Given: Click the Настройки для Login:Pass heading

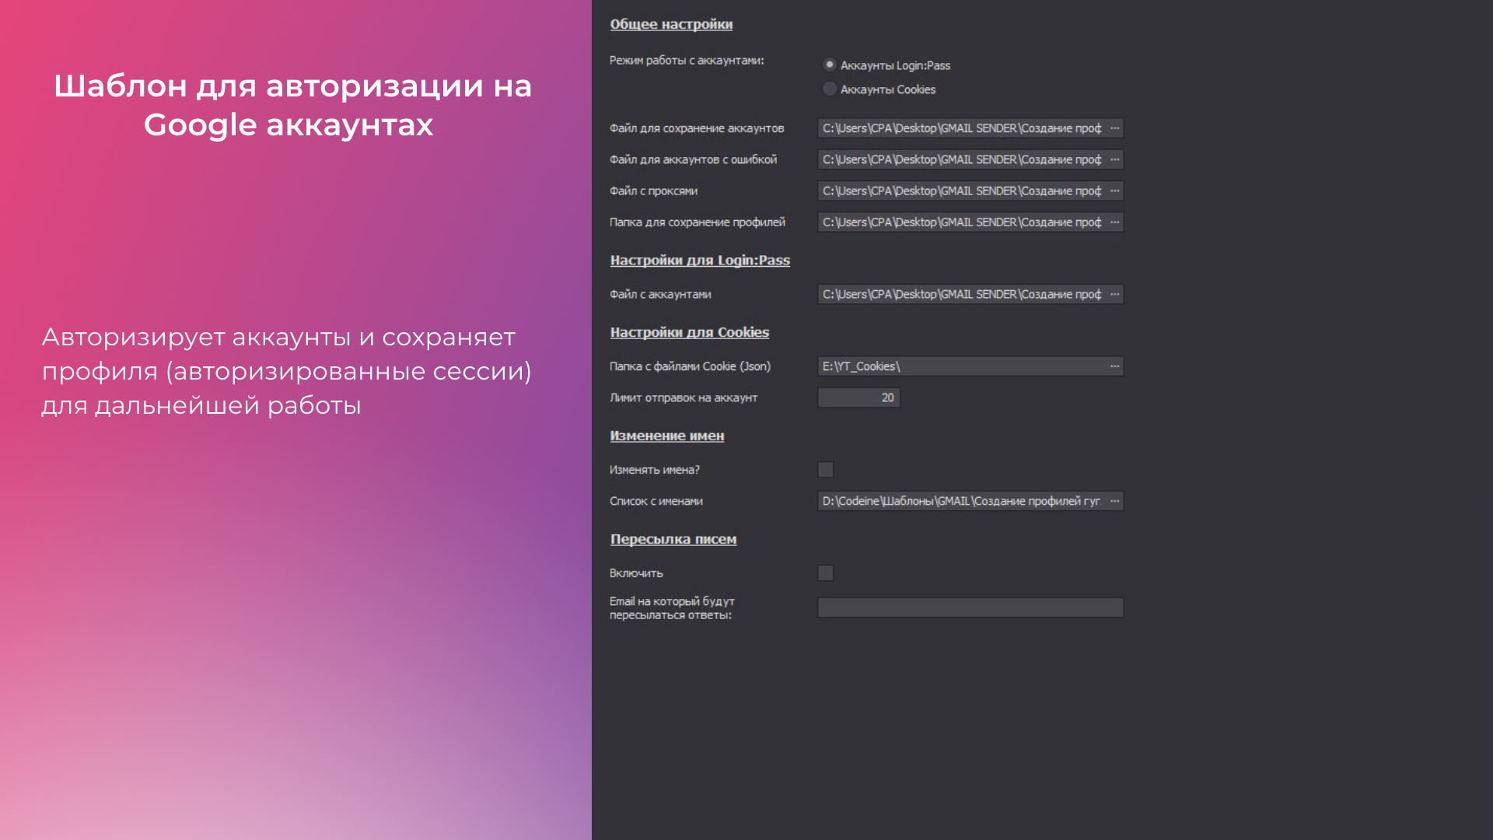Looking at the screenshot, I should pos(700,261).
